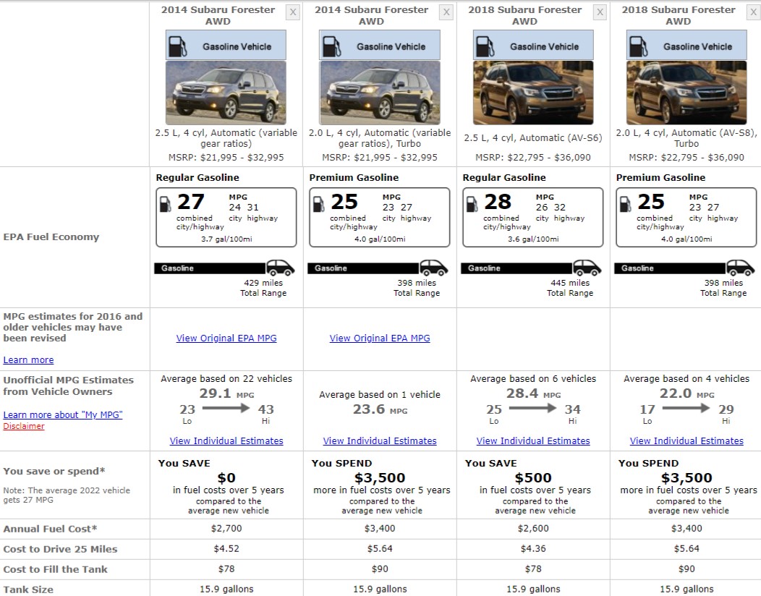Click the EPA Fuel Economy row label
Screen dimensions: 761x596
click(x=51, y=237)
